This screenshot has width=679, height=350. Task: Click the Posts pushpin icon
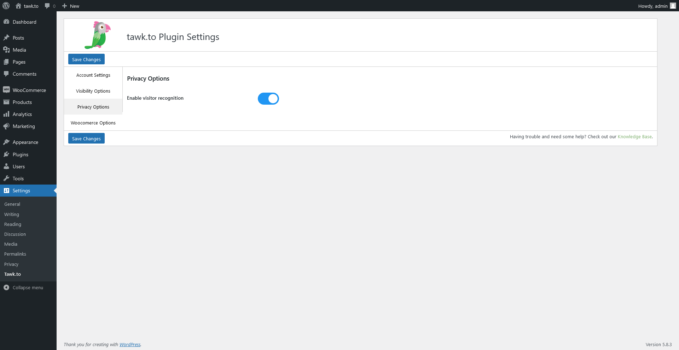pos(6,38)
